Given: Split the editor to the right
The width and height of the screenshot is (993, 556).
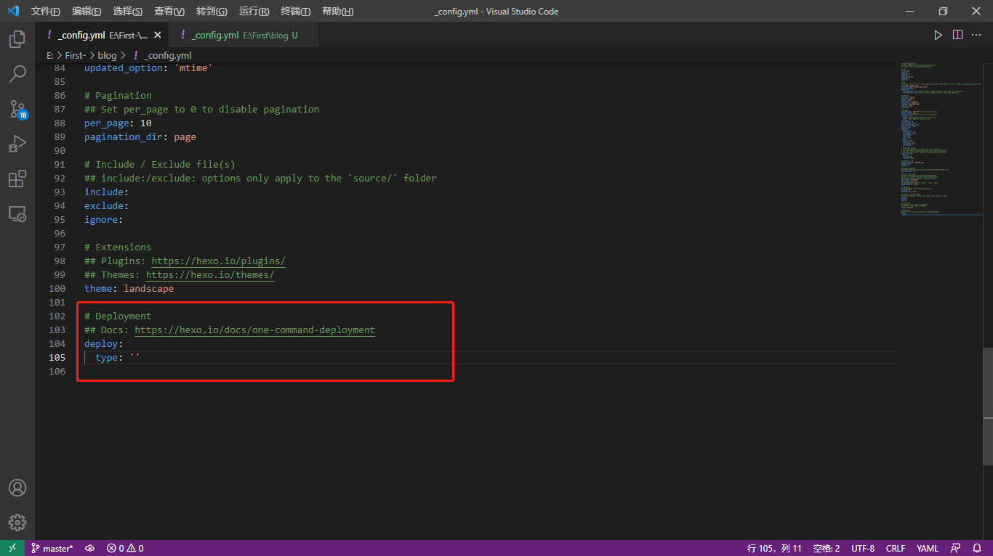Looking at the screenshot, I should tap(958, 35).
